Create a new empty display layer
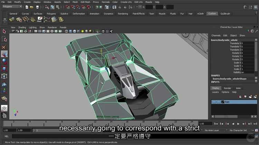Image resolution: width=259 pixels, height=145 pixels. (250, 97)
